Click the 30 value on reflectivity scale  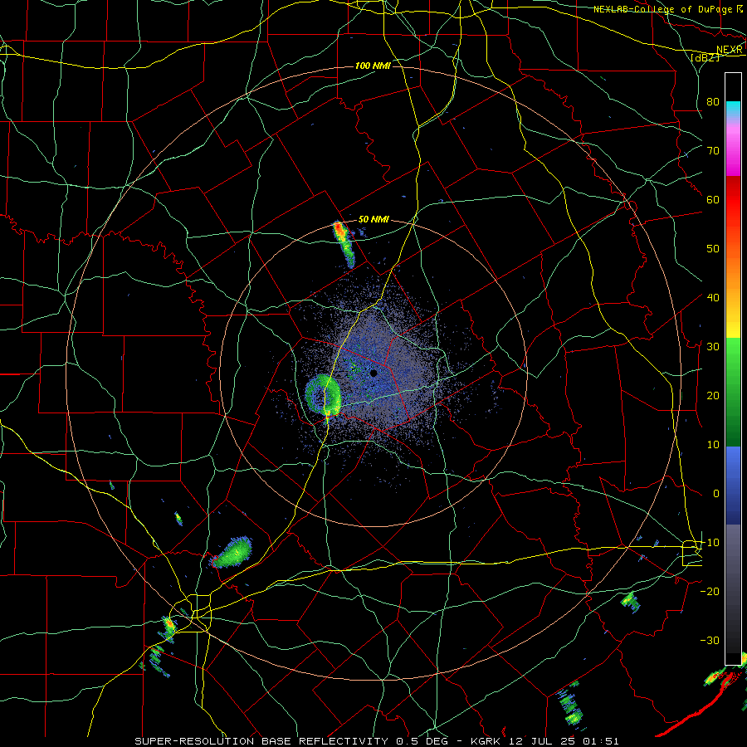713,346
